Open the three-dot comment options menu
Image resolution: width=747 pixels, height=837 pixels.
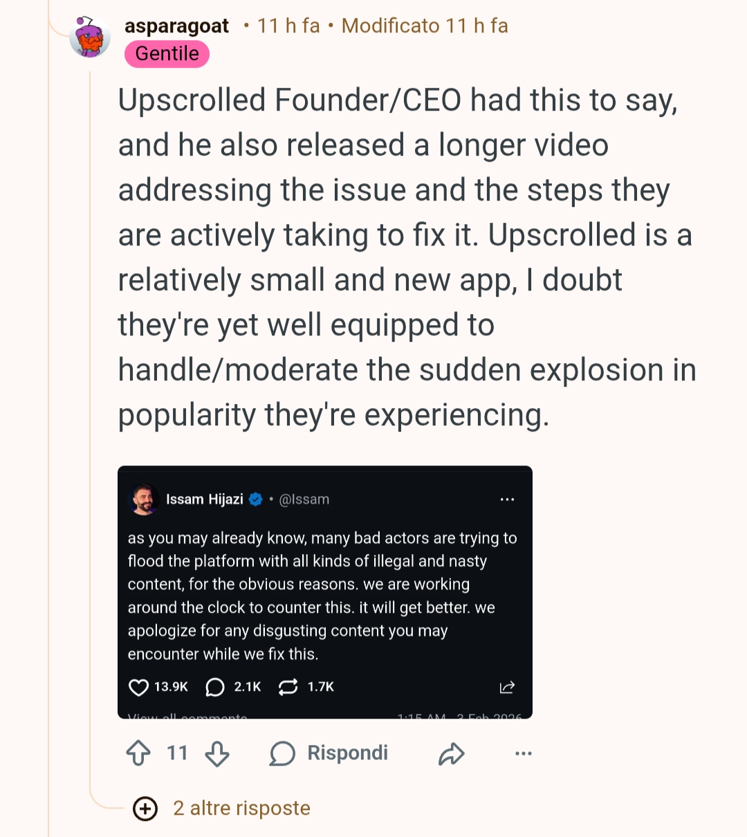(x=524, y=753)
